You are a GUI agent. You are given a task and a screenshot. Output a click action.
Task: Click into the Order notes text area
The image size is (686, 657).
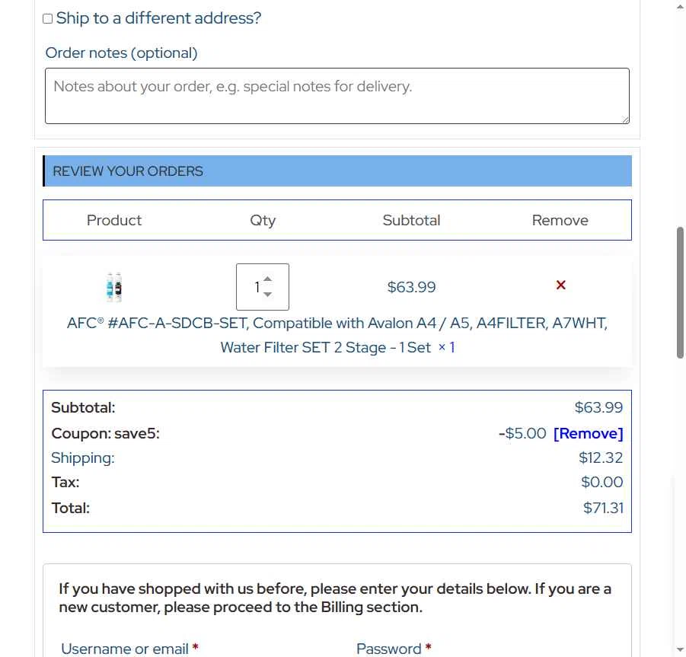(x=337, y=96)
